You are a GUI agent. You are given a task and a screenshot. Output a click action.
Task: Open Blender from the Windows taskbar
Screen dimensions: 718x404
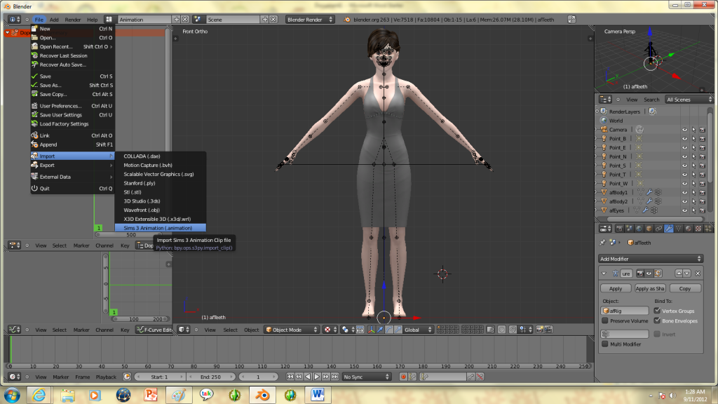(x=262, y=395)
